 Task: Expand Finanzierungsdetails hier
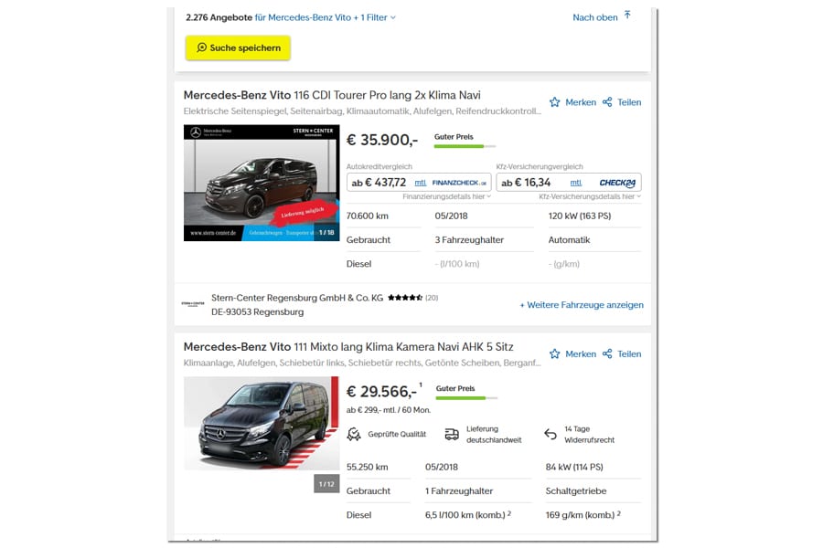coord(446,196)
